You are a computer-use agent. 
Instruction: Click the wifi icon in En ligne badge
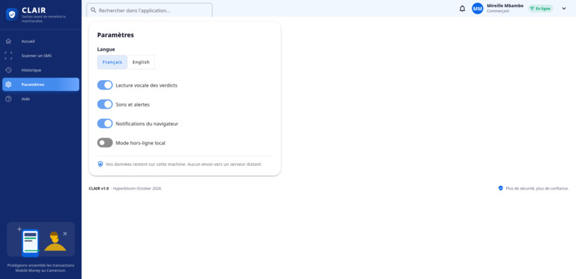pos(532,9)
